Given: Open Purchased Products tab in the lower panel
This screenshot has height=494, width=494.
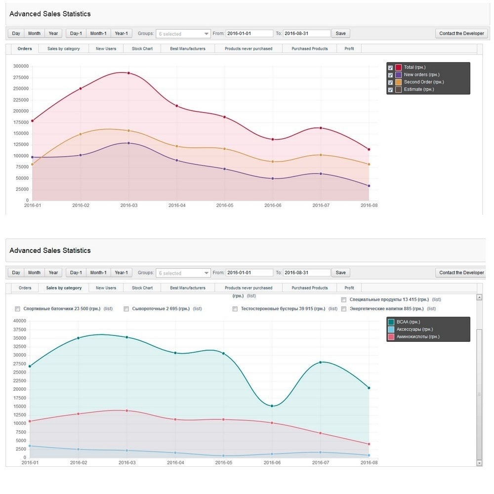Looking at the screenshot, I should (x=310, y=288).
